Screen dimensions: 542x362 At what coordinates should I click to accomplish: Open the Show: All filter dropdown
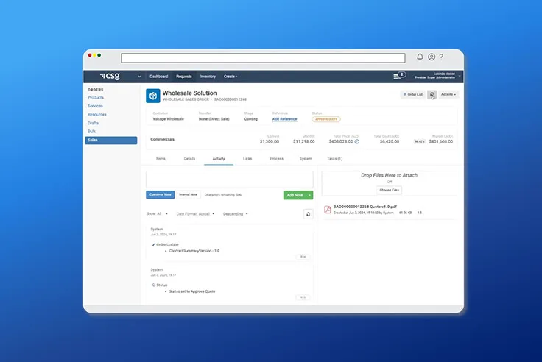click(x=157, y=214)
